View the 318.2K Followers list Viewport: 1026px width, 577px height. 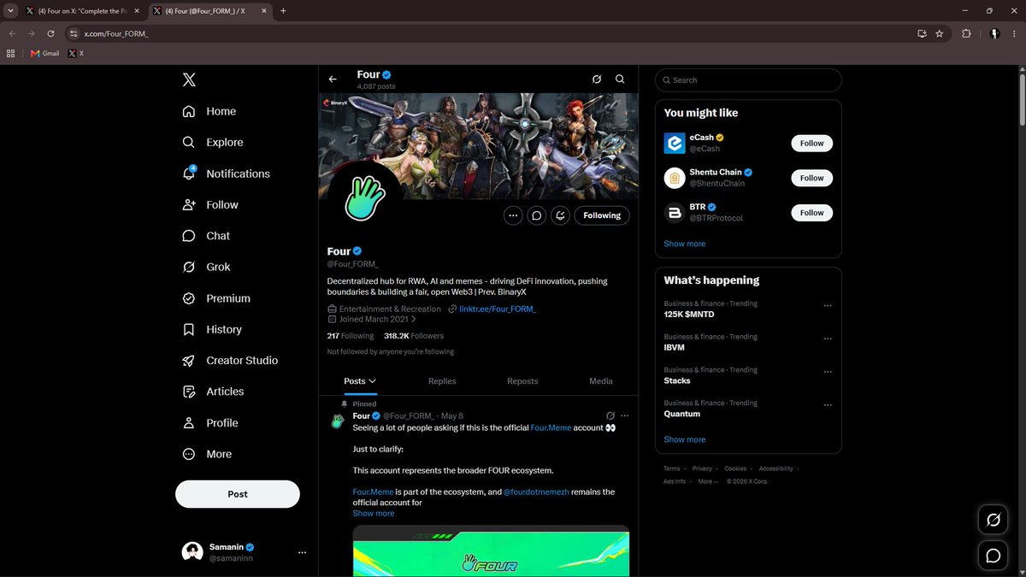click(414, 336)
